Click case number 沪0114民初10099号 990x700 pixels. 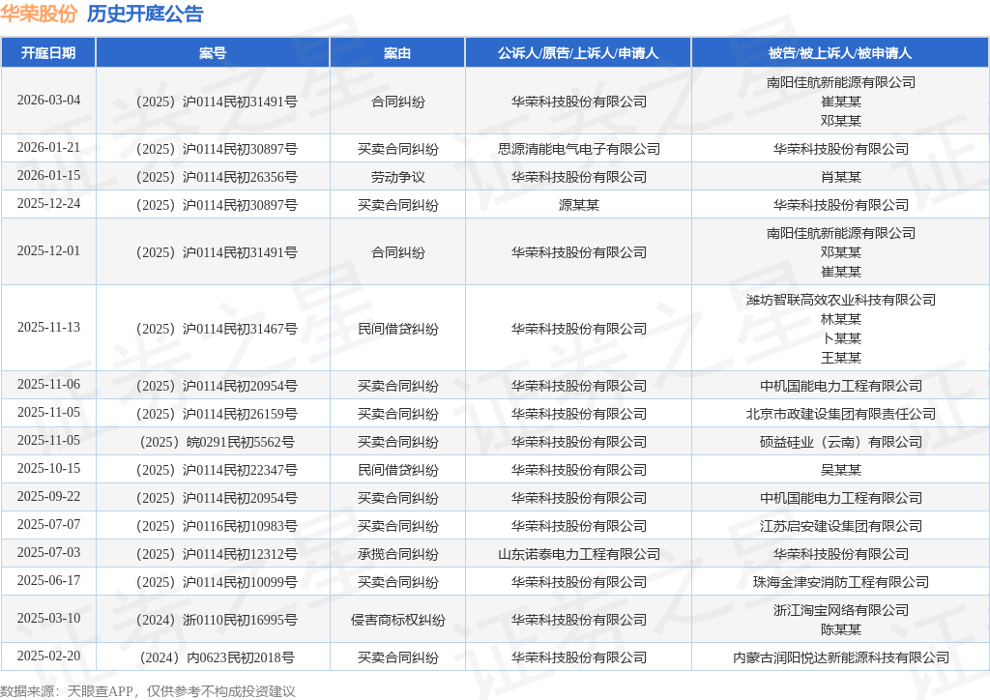pyautogui.click(x=217, y=582)
